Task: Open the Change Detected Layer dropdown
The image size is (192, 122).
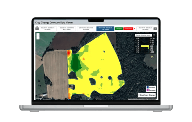Action: click(143, 35)
